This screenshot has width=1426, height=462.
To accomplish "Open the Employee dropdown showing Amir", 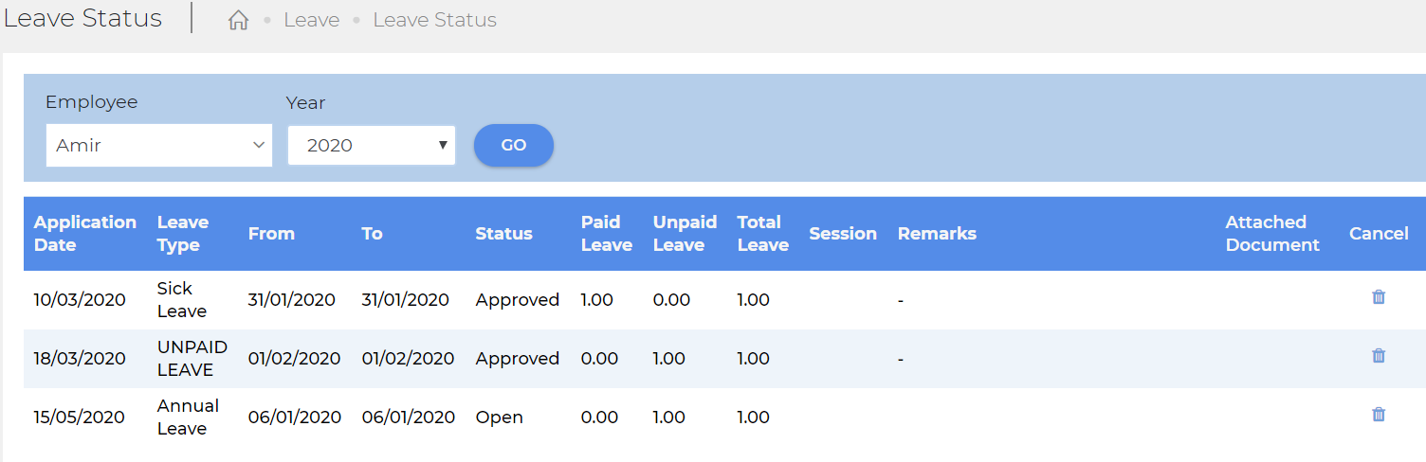I will click(x=159, y=145).
